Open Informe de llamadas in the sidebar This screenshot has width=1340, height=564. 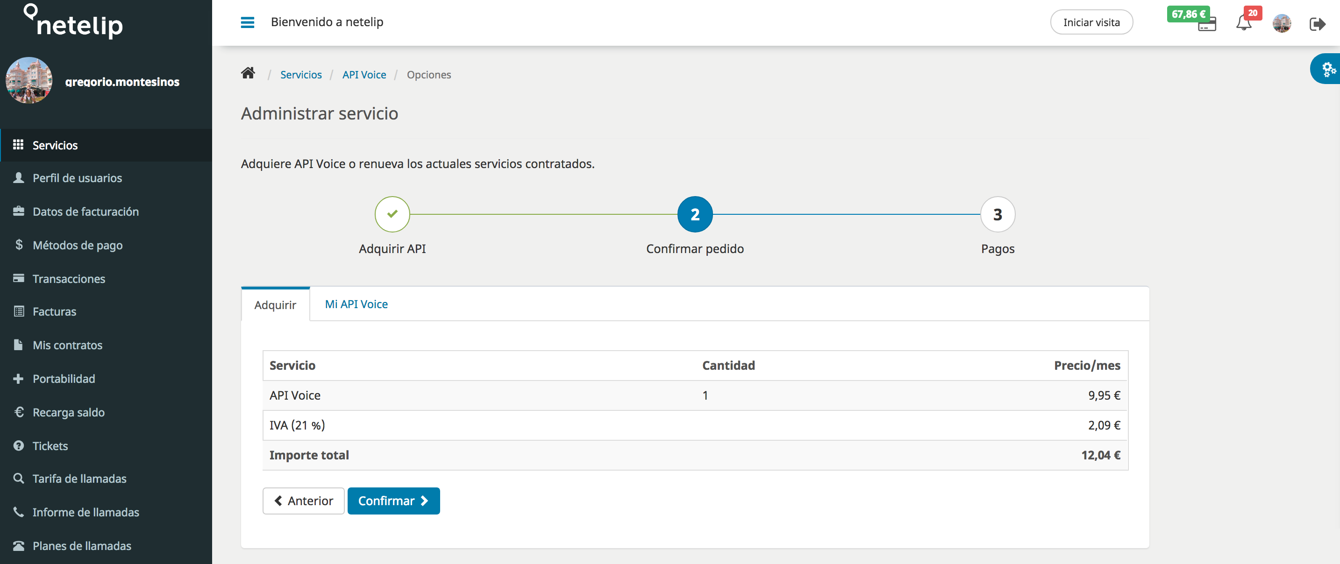(x=106, y=512)
